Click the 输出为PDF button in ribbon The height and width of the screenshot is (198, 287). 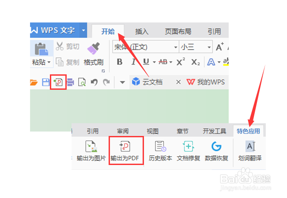[x=125, y=151]
